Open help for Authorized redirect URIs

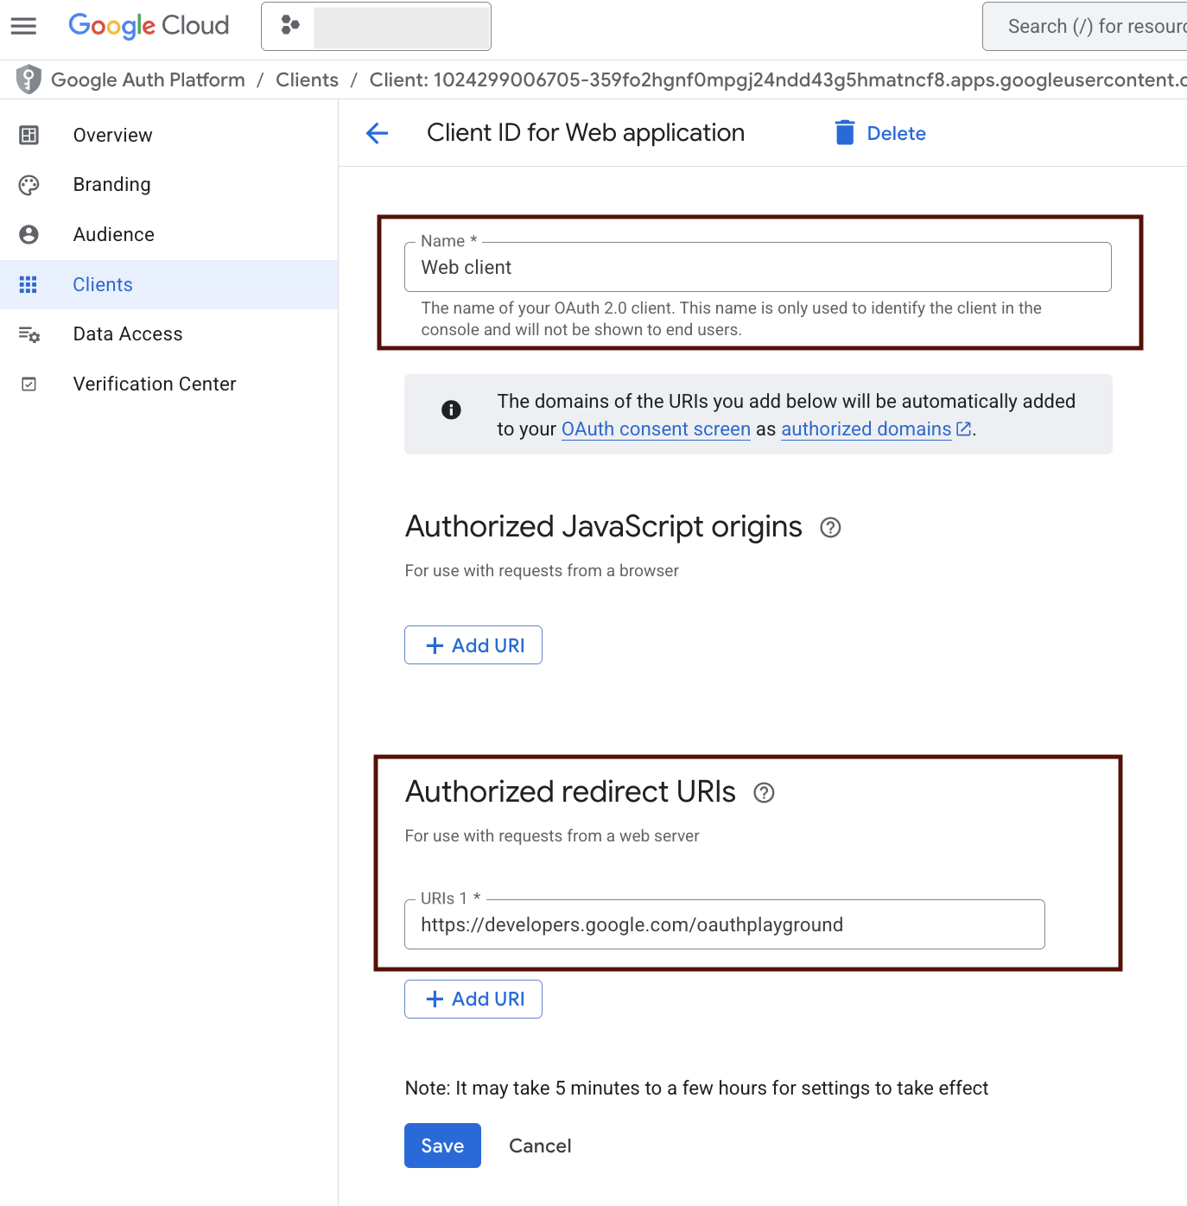(764, 793)
